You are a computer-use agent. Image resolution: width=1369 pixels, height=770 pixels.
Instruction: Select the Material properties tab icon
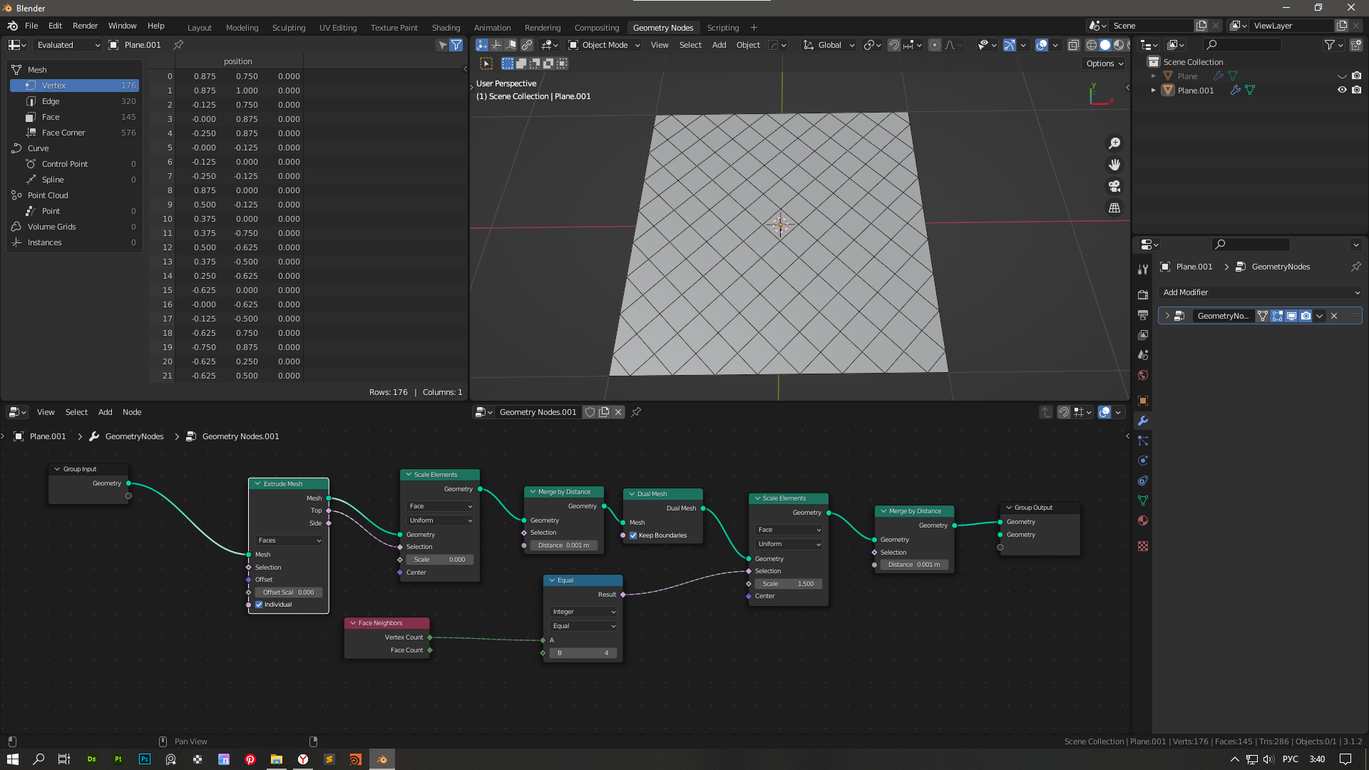(x=1143, y=520)
